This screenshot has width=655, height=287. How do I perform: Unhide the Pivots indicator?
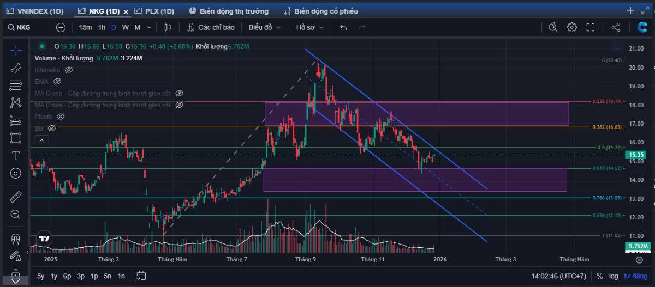tap(61, 117)
